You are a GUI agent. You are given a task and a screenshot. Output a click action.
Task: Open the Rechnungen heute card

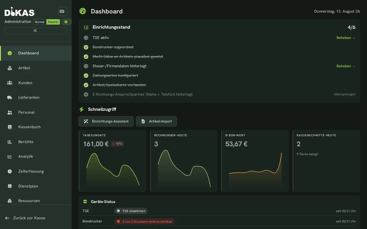(x=184, y=161)
